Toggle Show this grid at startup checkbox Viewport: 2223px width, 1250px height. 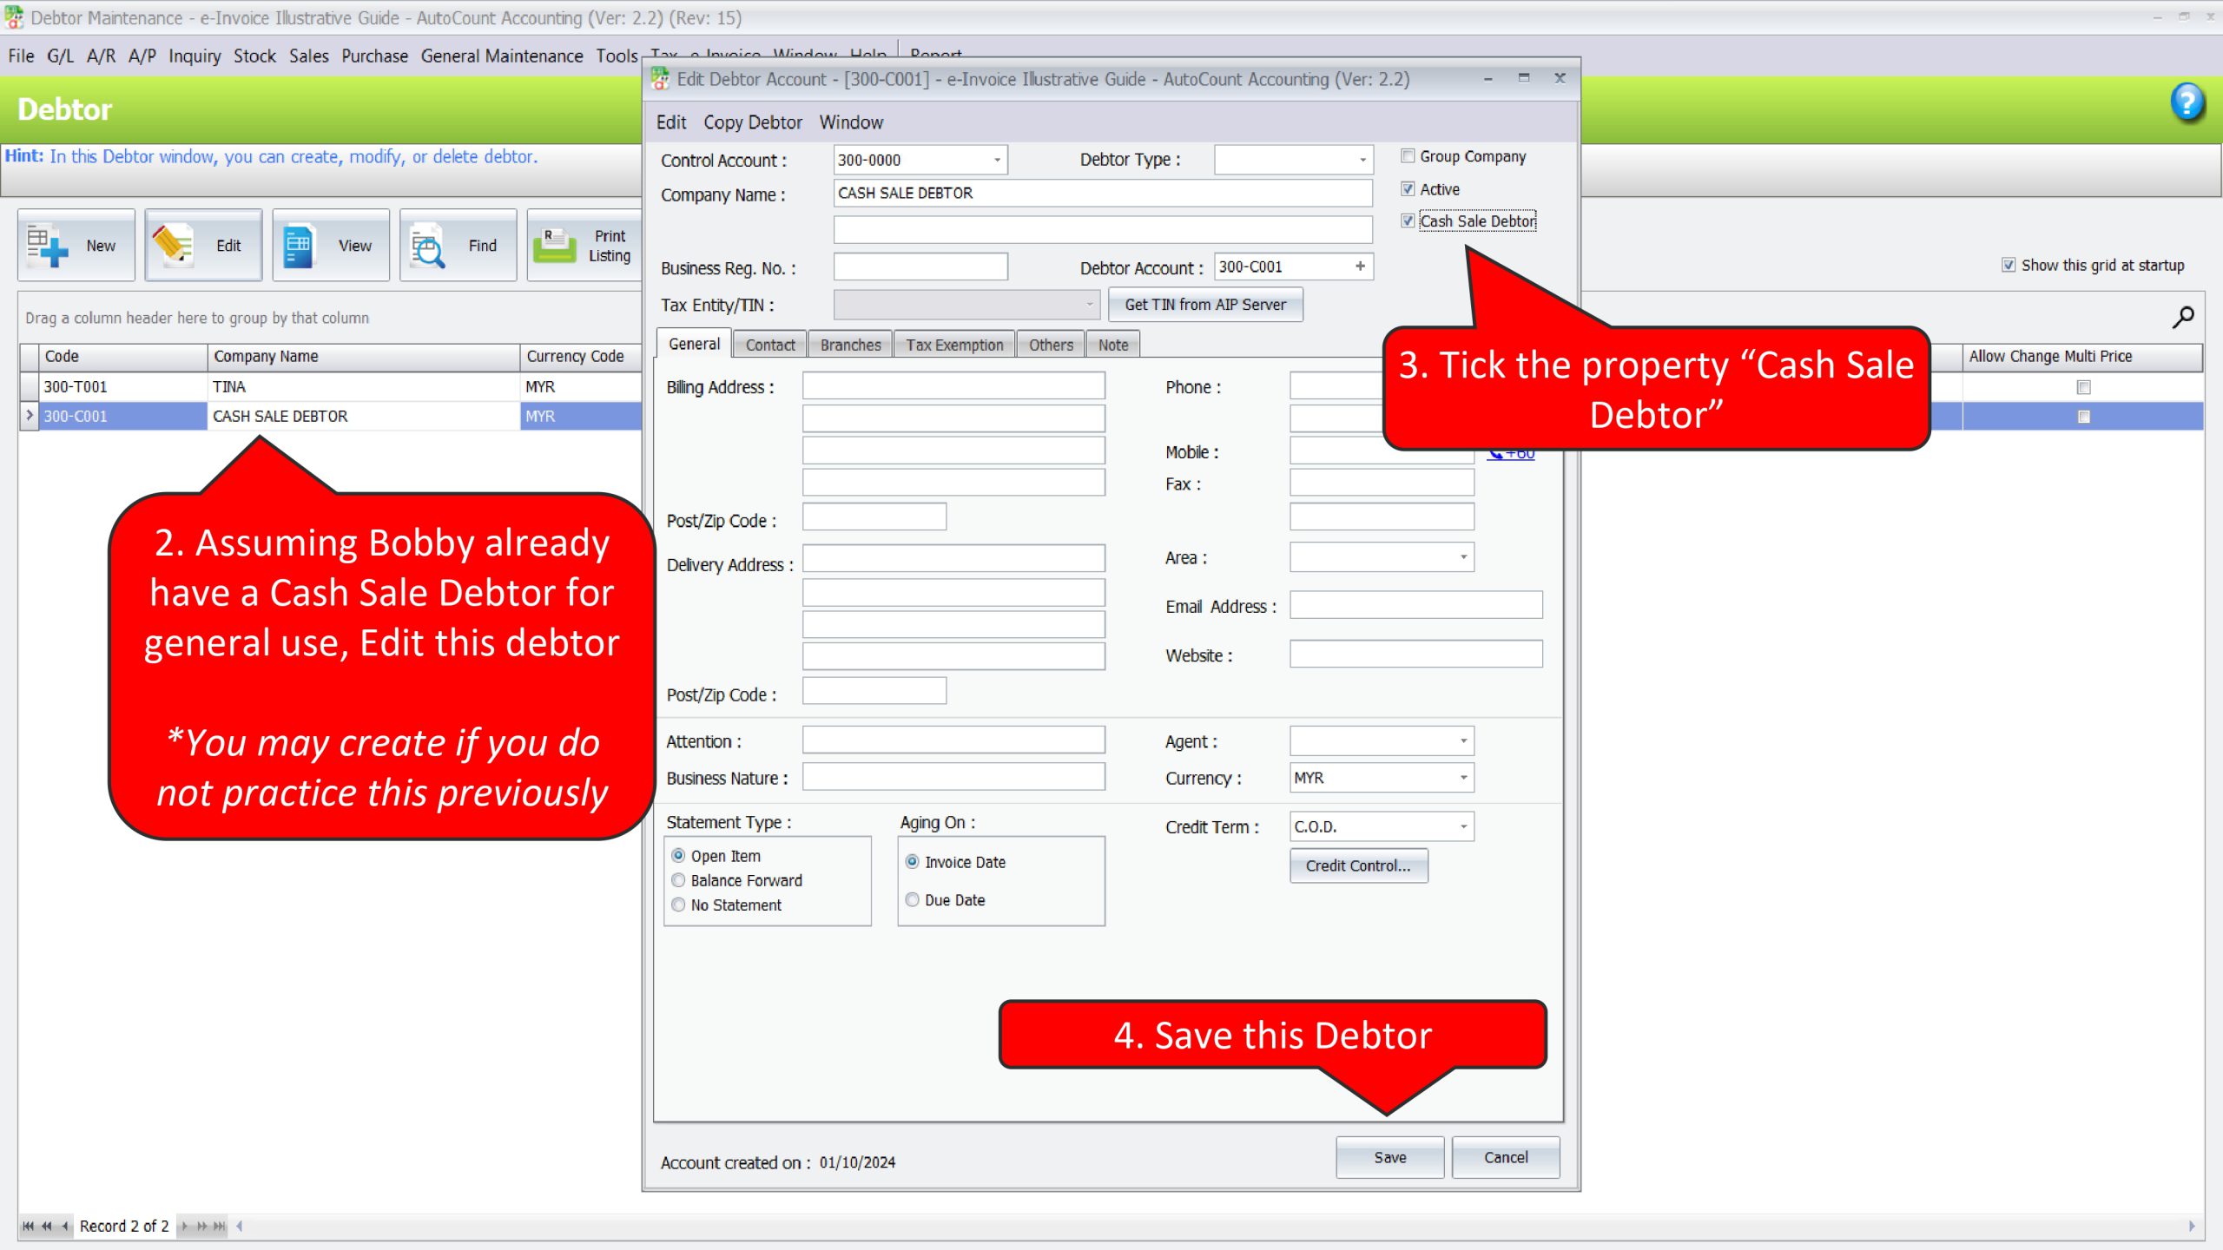(2009, 265)
